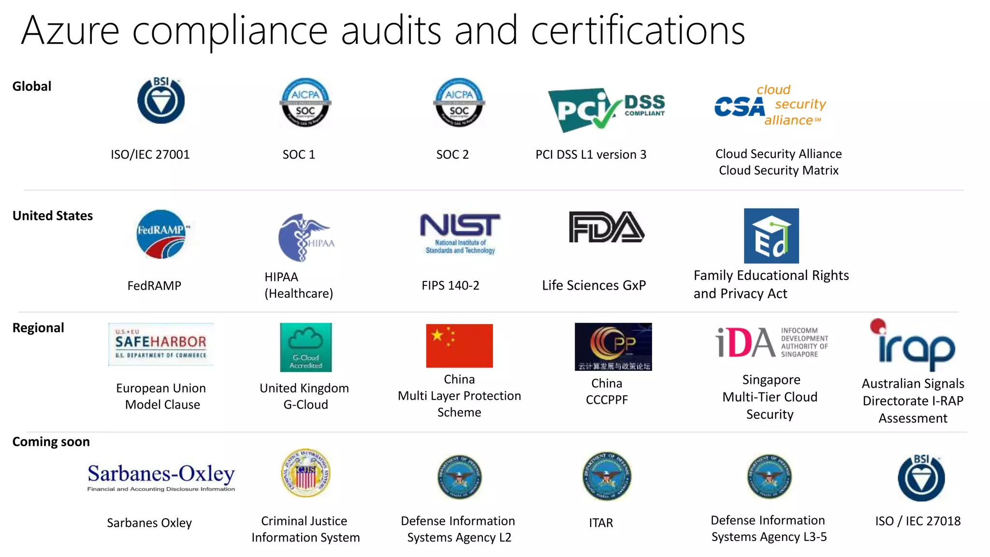This screenshot has height=557, width=990.
Task: Click the FIPS 140-2 label
Action: (x=451, y=285)
